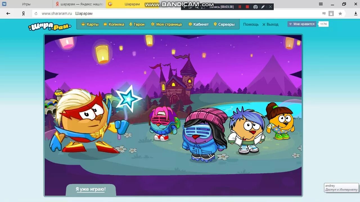Switch to the Игры tab
Screen dimensions: 360x202
point(26,4)
